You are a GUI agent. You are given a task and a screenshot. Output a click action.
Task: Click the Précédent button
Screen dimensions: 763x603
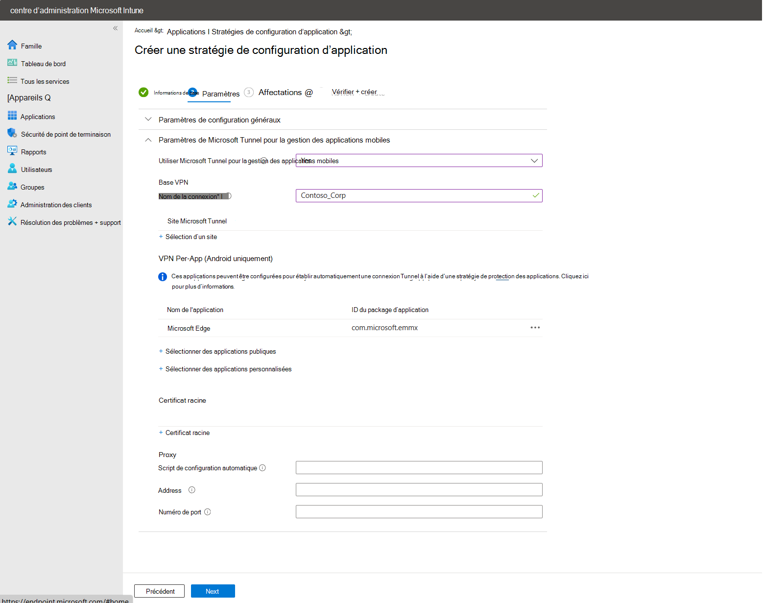[x=159, y=591]
